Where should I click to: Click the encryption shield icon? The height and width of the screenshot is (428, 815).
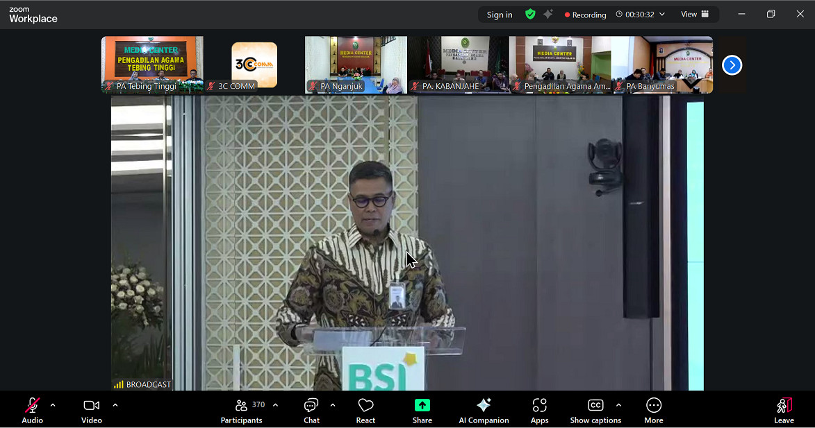coord(530,15)
